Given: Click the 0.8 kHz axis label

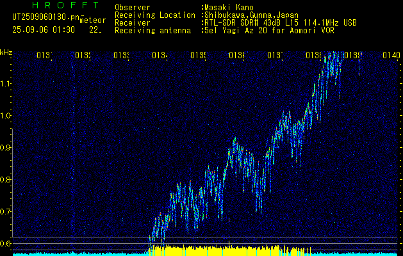Looking at the screenshot, I should (x=6, y=179).
